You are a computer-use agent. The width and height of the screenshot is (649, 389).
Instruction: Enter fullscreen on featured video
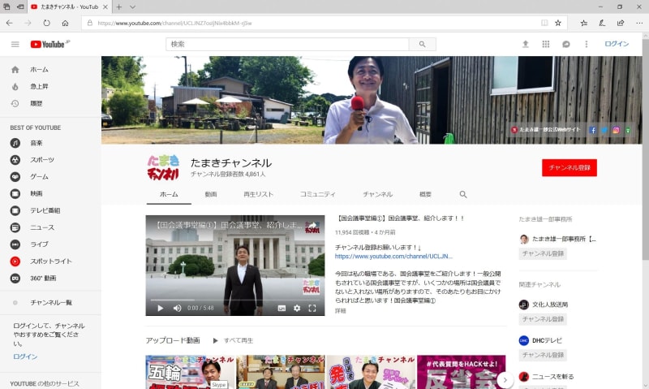(312, 308)
